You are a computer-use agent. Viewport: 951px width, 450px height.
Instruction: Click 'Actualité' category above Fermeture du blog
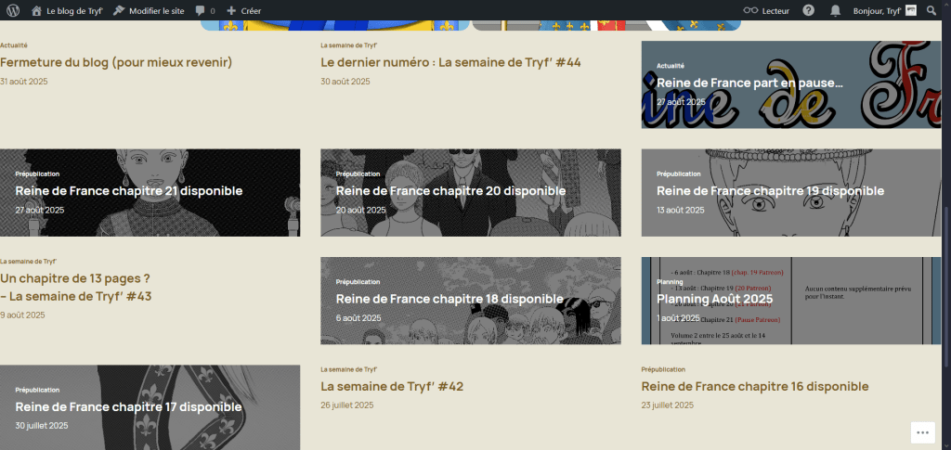pos(14,45)
